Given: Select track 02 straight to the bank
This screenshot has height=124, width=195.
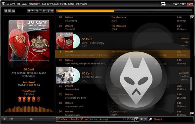Looking at the screenshot, I should point(123,96).
